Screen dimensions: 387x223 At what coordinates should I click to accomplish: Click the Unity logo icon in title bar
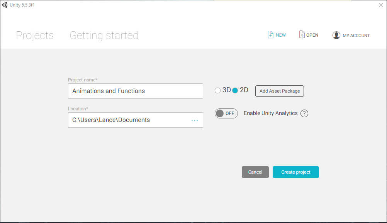click(x=5, y=5)
